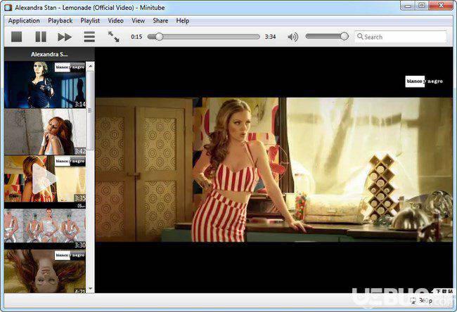Click the total duration 3:34 label
The height and width of the screenshot is (312, 457).
(x=270, y=37)
